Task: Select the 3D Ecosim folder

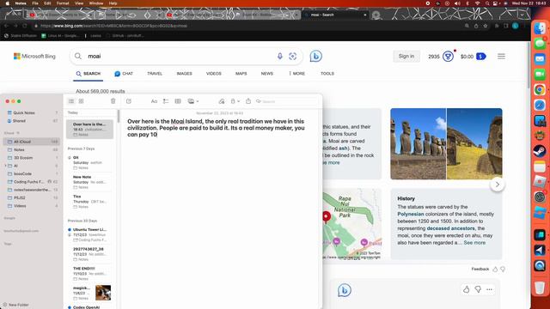Action: pos(32,158)
